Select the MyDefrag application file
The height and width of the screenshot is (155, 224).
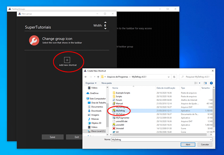(120, 110)
